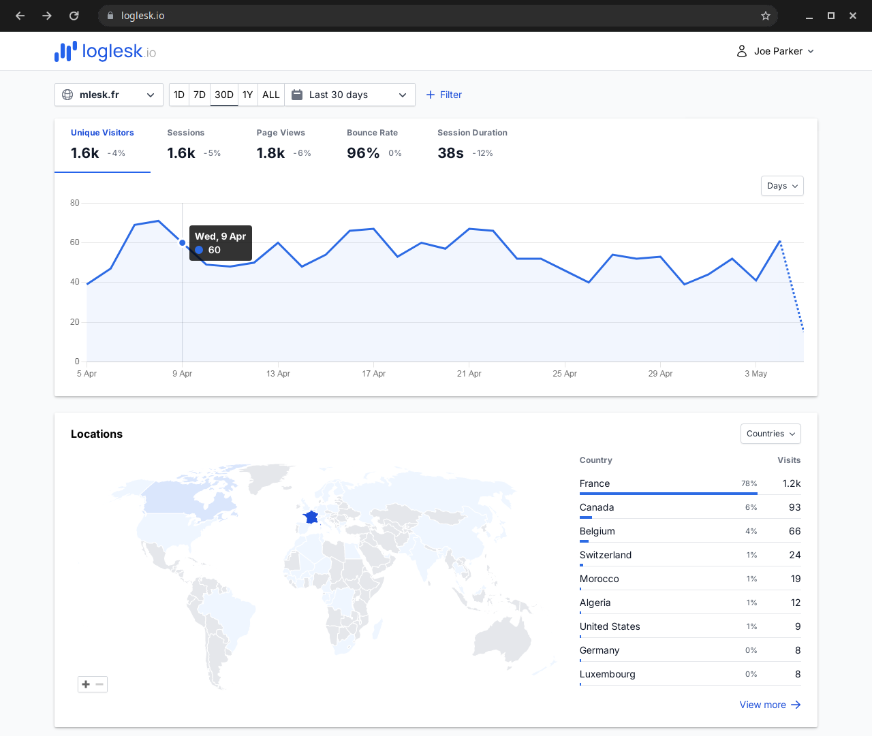Click the 3 May axis label
This screenshot has width=872, height=736.
[756, 374]
